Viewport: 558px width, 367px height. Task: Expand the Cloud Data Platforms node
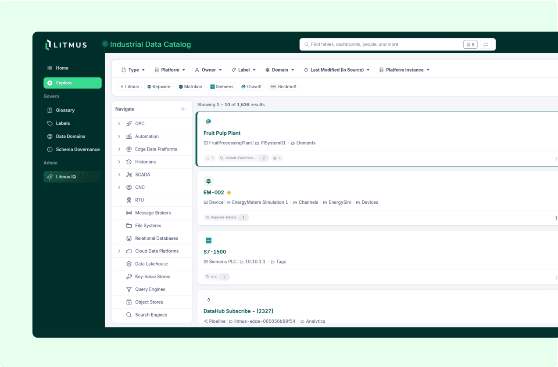click(x=119, y=251)
